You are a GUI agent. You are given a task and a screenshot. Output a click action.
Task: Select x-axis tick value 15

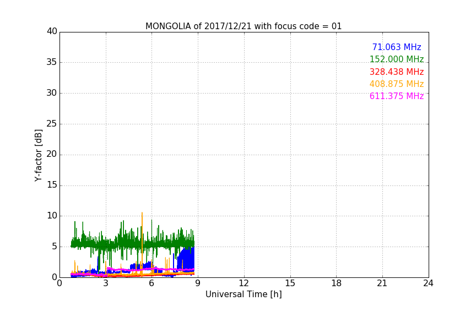290,283
